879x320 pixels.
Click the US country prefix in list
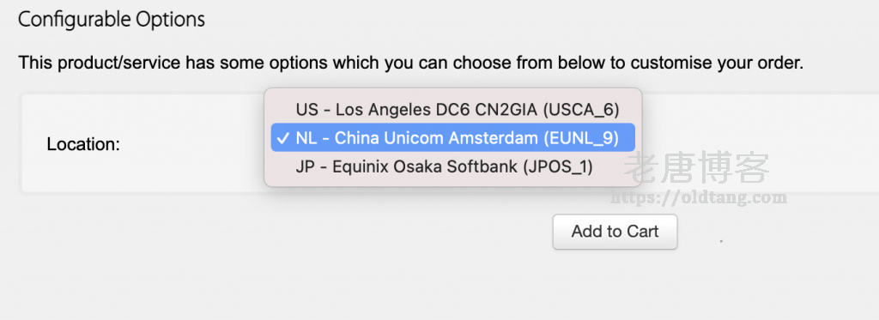[x=306, y=109]
